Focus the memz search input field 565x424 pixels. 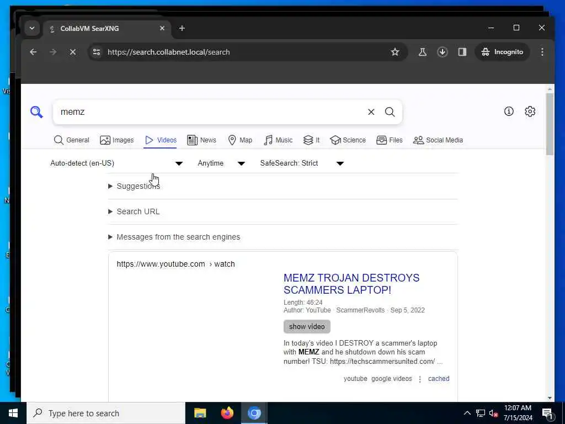(211, 112)
